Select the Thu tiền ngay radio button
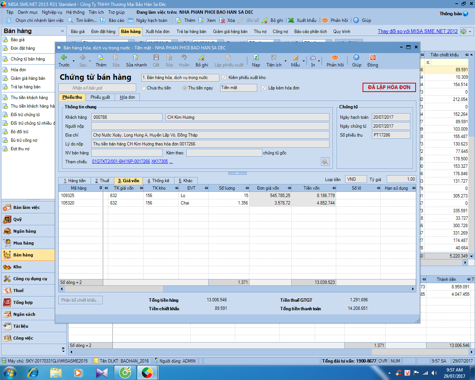The height and width of the screenshot is (380, 475). click(x=184, y=88)
